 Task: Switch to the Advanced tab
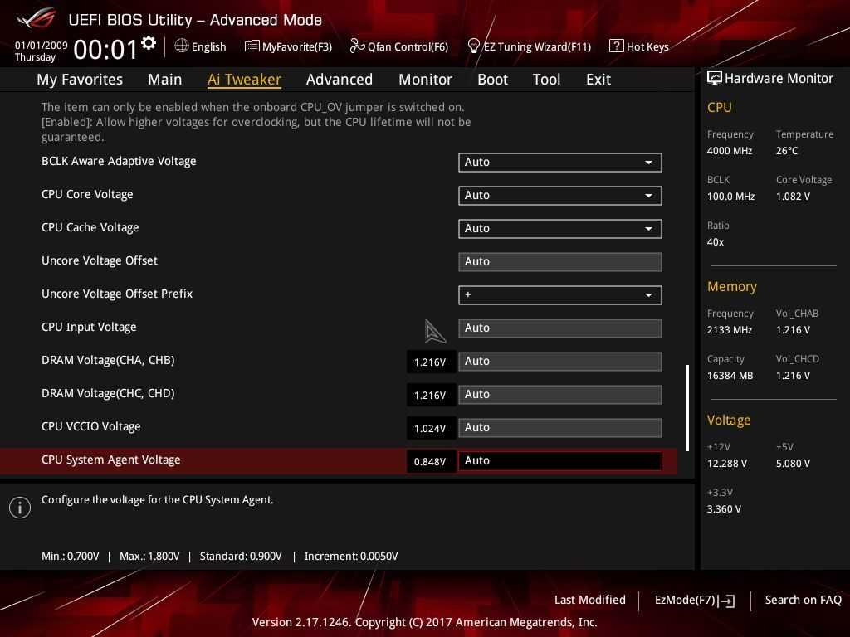coord(339,80)
